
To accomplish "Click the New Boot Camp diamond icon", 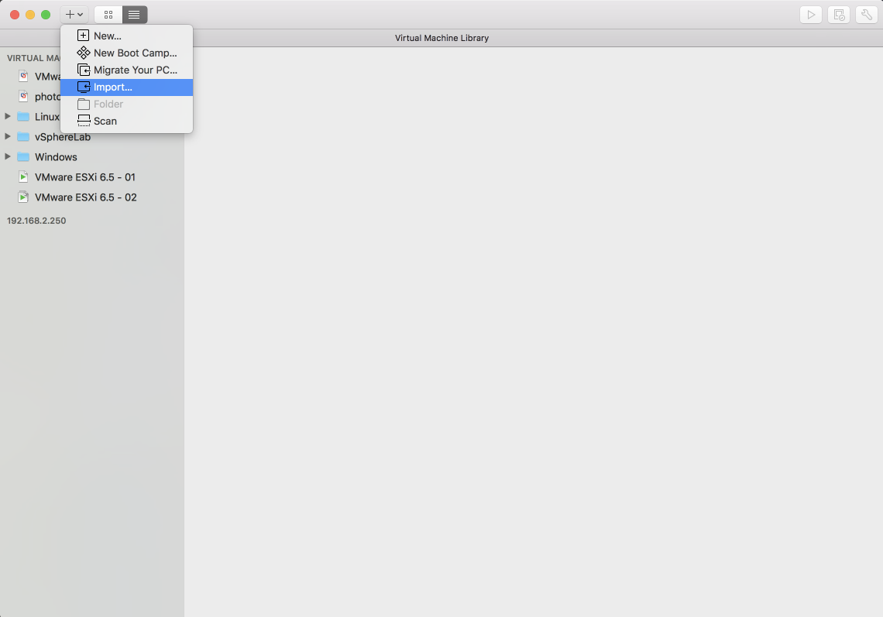I will coord(84,53).
